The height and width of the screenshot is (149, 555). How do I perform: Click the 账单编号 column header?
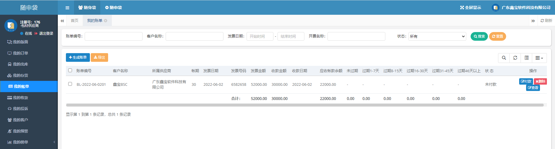click(x=84, y=71)
